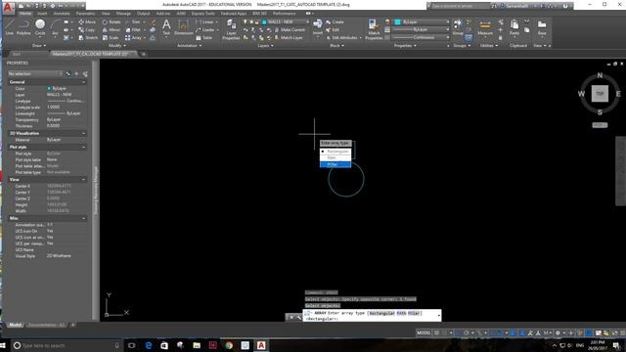
Task: Click into the ARRAY command line input
Action: pos(372,316)
